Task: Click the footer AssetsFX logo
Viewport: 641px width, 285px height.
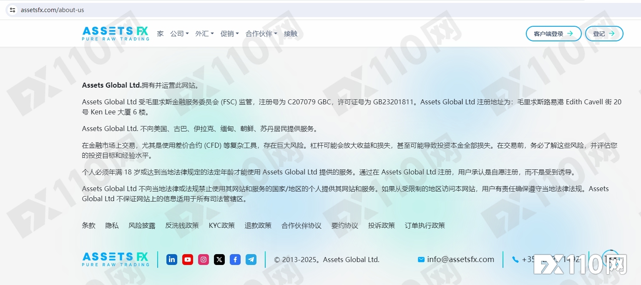Action: 116,259
